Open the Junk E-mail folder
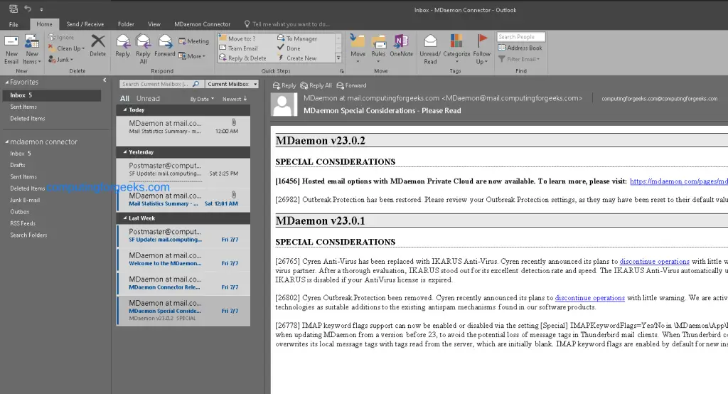The width and height of the screenshot is (728, 394). tap(25, 201)
